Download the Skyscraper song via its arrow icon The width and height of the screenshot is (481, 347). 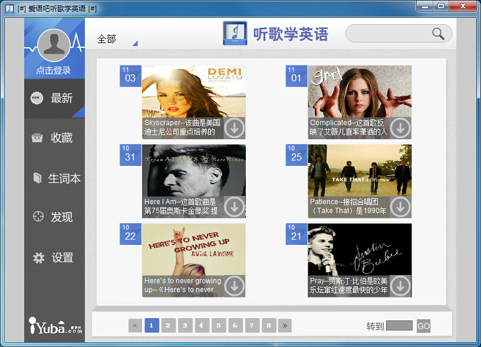pyautogui.click(x=233, y=127)
